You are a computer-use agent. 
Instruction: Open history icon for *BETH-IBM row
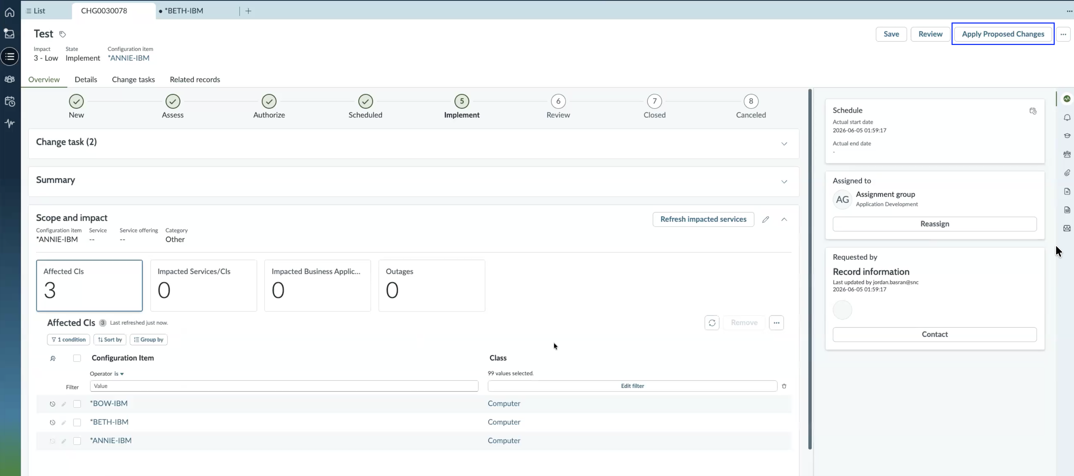tap(52, 422)
